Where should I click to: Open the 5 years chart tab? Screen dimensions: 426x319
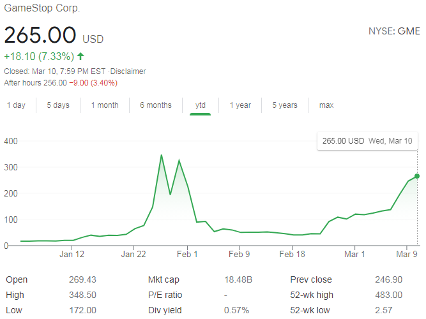pos(285,105)
